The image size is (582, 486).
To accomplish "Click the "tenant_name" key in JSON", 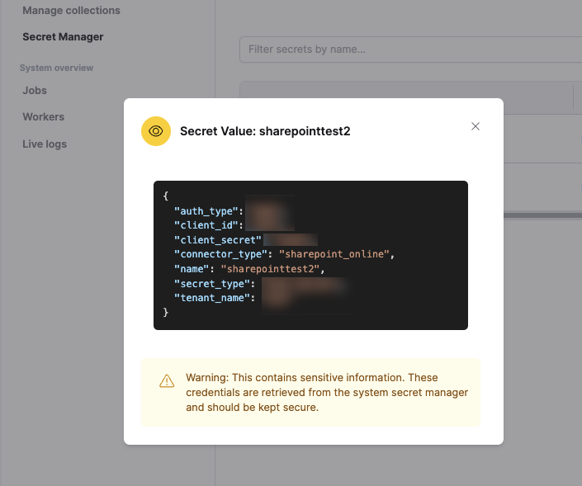I will pos(211,298).
